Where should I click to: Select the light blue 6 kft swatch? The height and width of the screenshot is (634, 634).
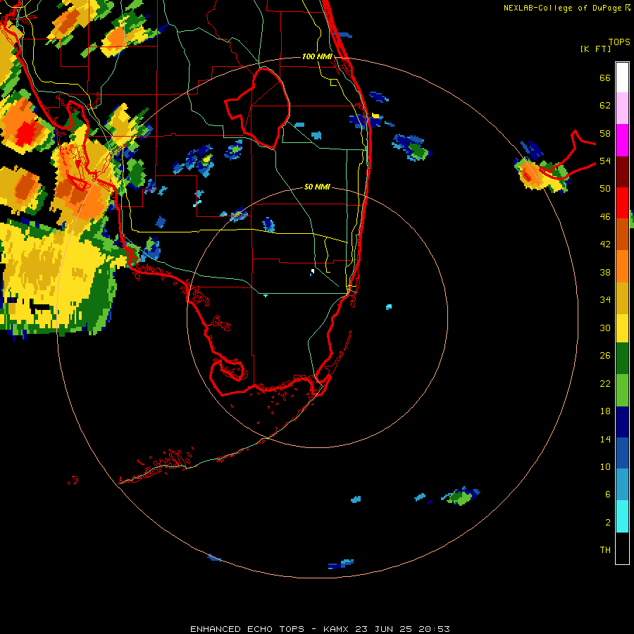click(x=622, y=485)
